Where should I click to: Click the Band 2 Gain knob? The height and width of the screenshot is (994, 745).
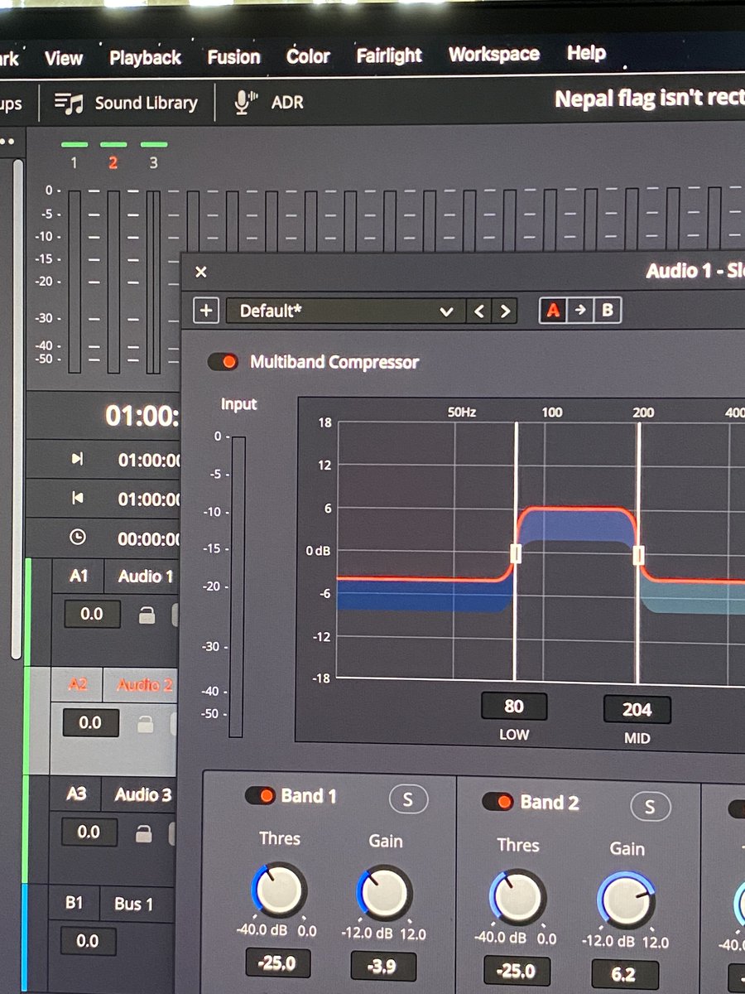(626, 900)
